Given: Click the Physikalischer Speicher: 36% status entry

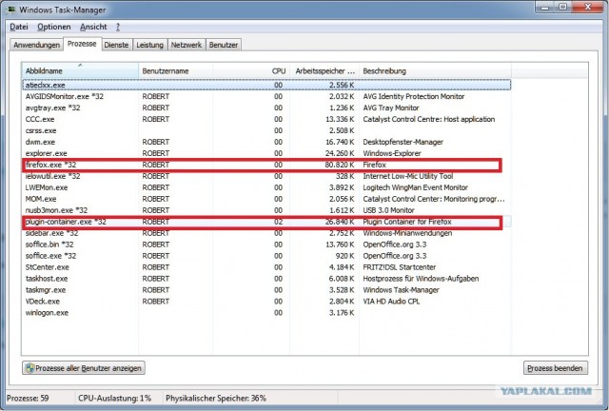Looking at the screenshot, I should coord(216,399).
